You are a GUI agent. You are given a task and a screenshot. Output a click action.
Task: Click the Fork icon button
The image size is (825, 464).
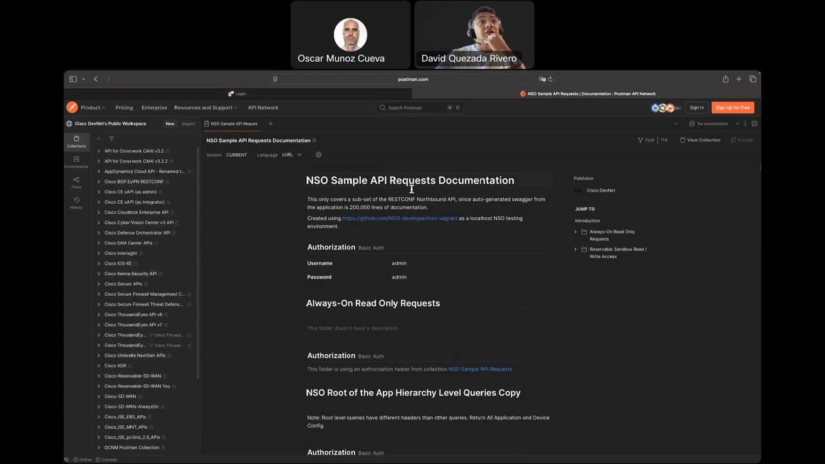[646, 140]
